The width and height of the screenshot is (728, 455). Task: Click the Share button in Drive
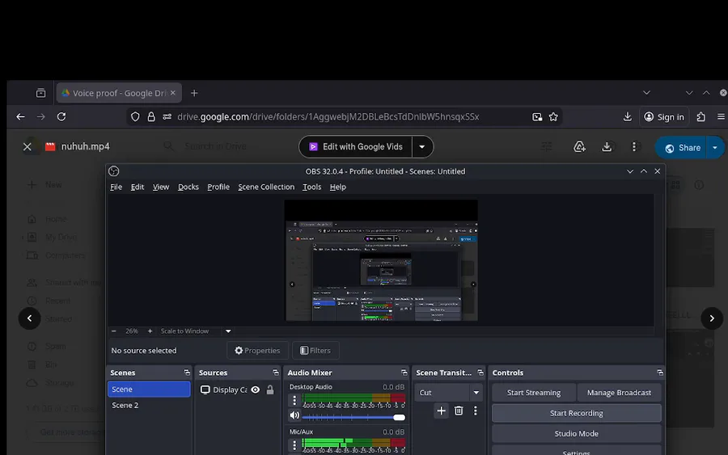coord(682,148)
